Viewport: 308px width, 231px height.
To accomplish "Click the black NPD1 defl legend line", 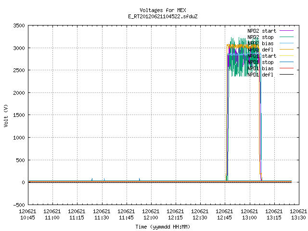I will coord(286,75).
